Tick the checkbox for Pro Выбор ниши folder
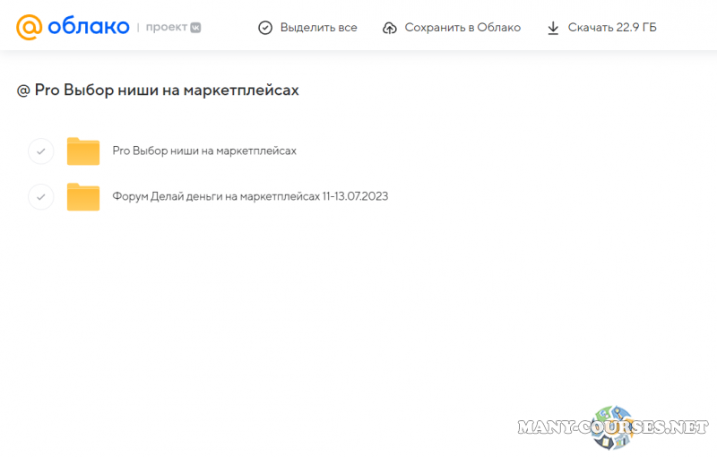The image size is (717, 457). click(x=41, y=151)
